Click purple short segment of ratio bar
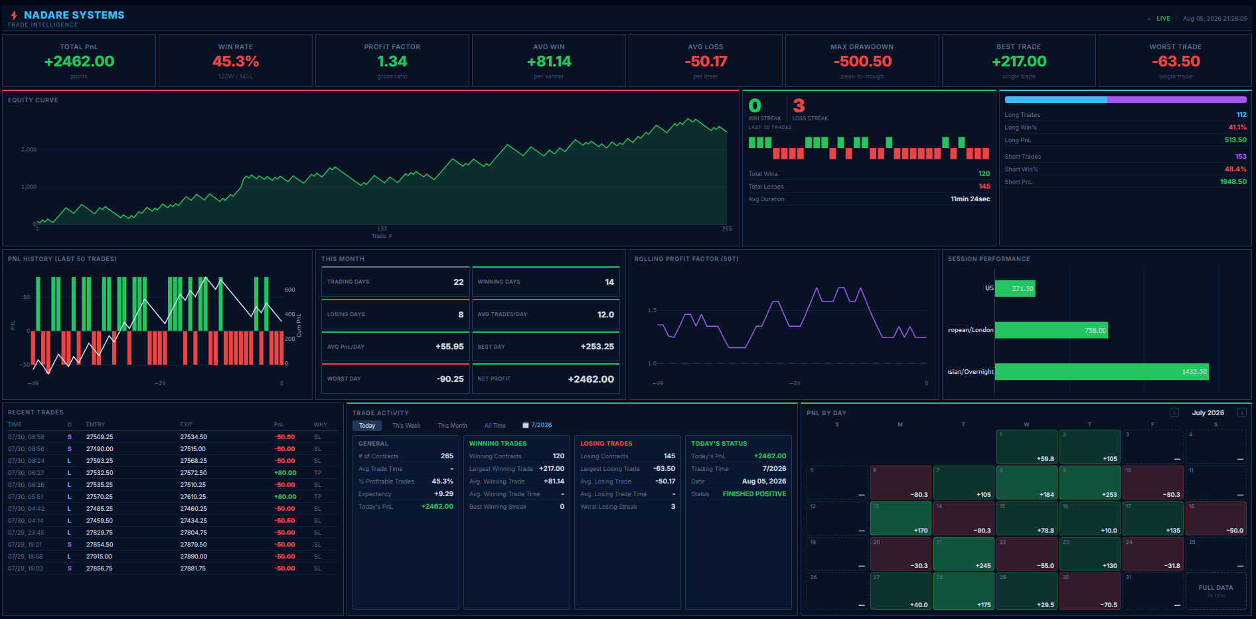Image resolution: width=1256 pixels, height=619 pixels. 1176,100
